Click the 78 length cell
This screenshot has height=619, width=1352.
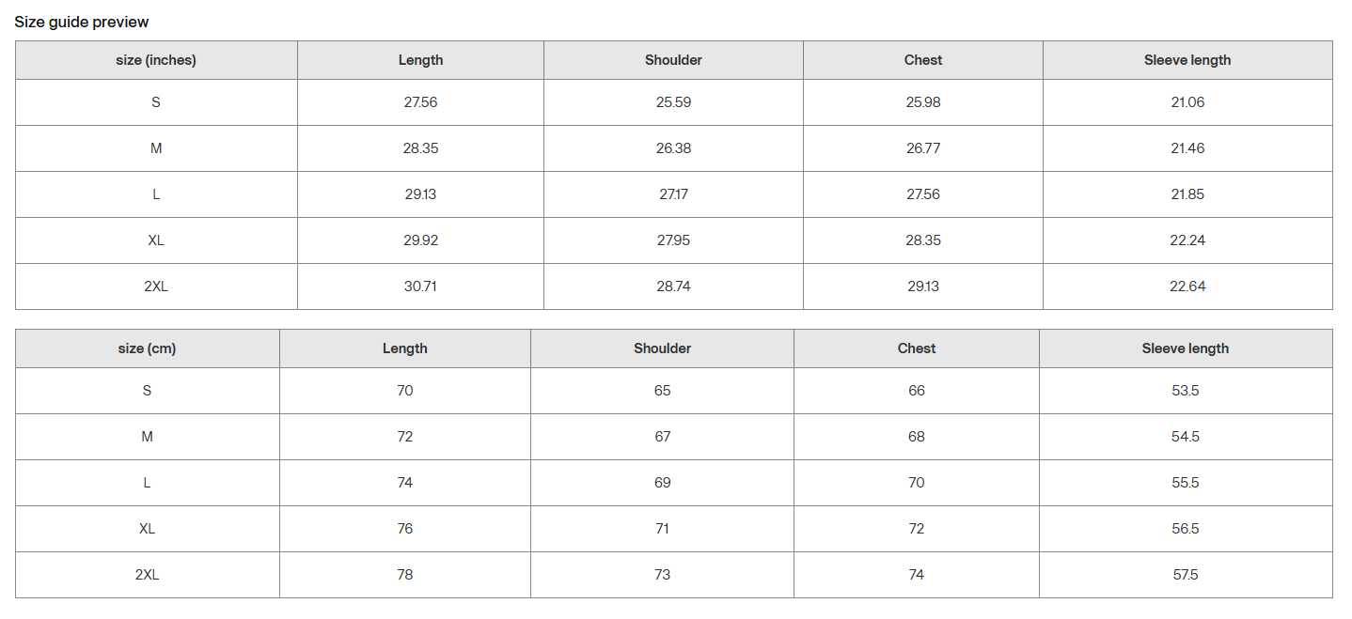tap(405, 575)
